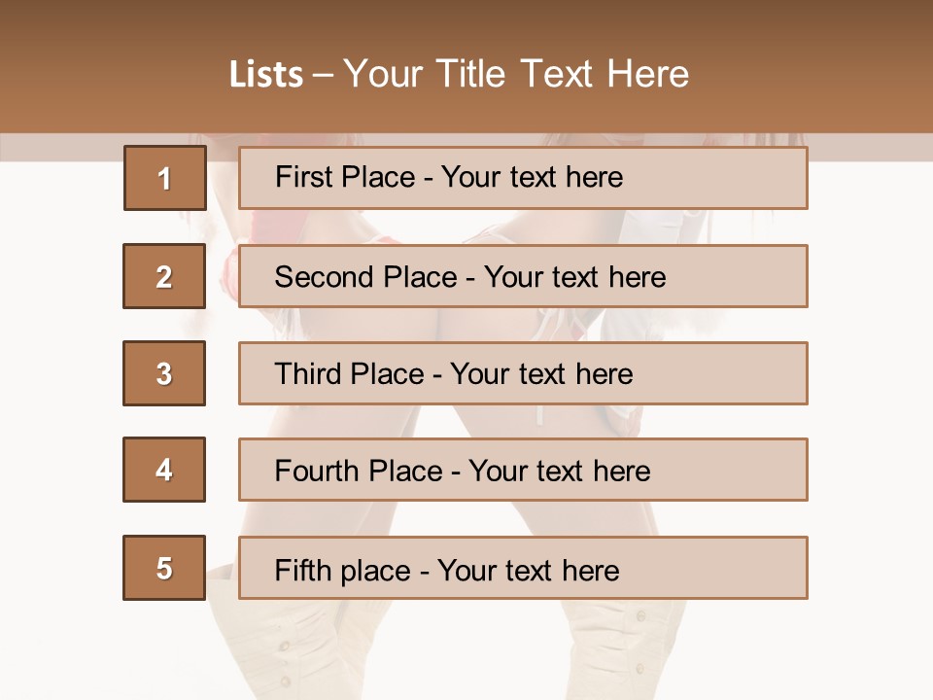Click the dash in the slide title
933x700 pixels.
(x=324, y=74)
